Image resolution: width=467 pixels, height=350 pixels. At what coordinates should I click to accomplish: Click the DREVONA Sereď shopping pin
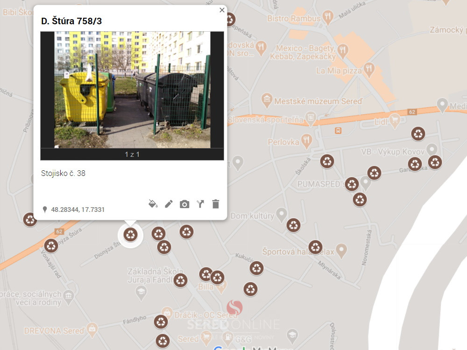[x=92, y=330]
